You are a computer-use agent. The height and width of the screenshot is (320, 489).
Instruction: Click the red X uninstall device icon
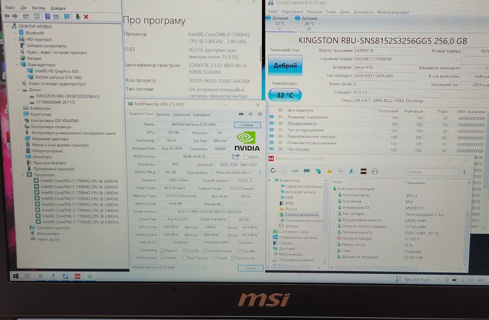pos(86,17)
